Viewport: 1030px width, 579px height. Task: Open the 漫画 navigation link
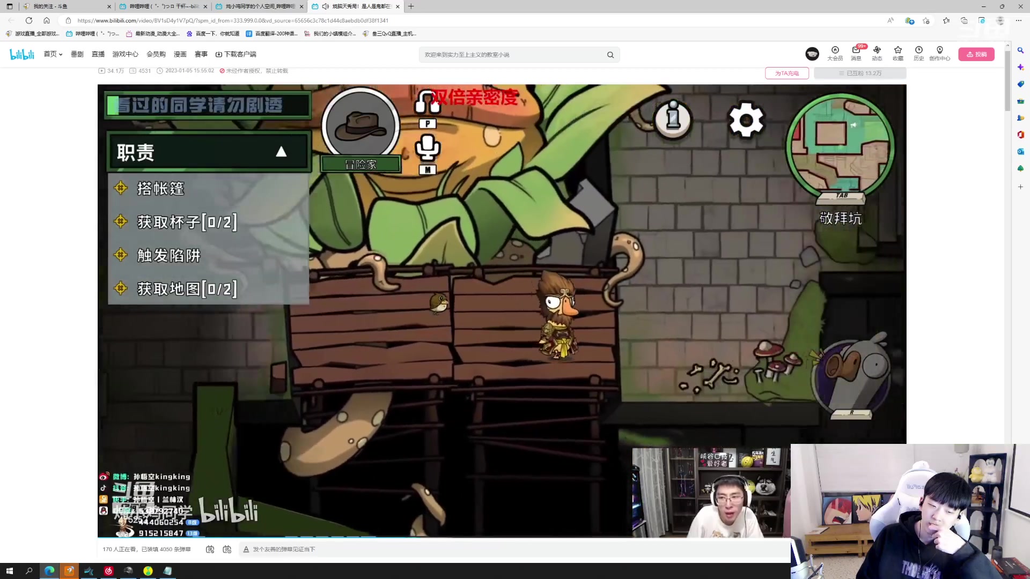pos(180,54)
